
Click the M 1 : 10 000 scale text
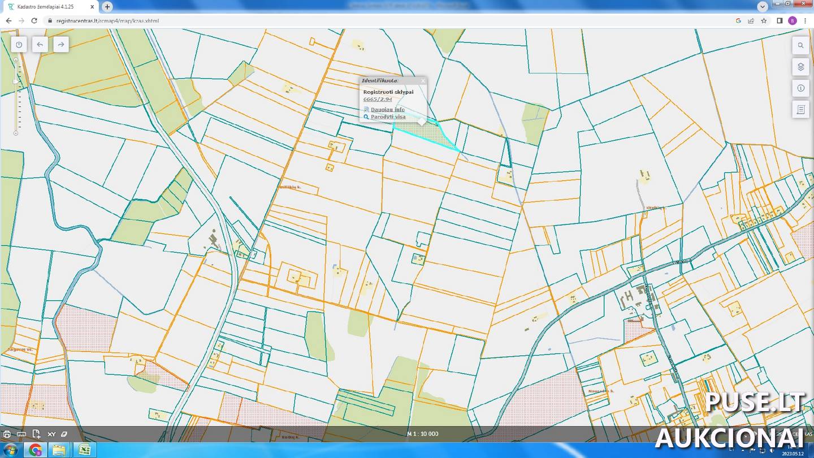point(422,434)
